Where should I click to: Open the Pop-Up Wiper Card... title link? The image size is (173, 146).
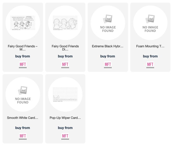(x=65, y=118)
